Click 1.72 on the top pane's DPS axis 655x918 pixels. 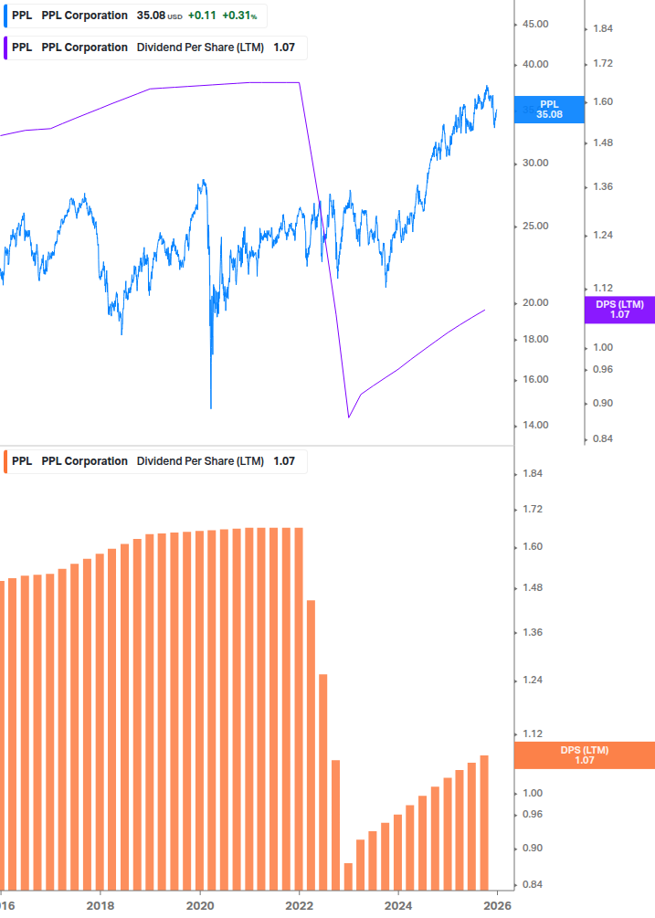tap(603, 63)
